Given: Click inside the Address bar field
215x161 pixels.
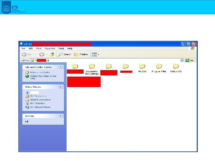Looking at the screenshot, I should pyautogui.click(x=105, y=60).
